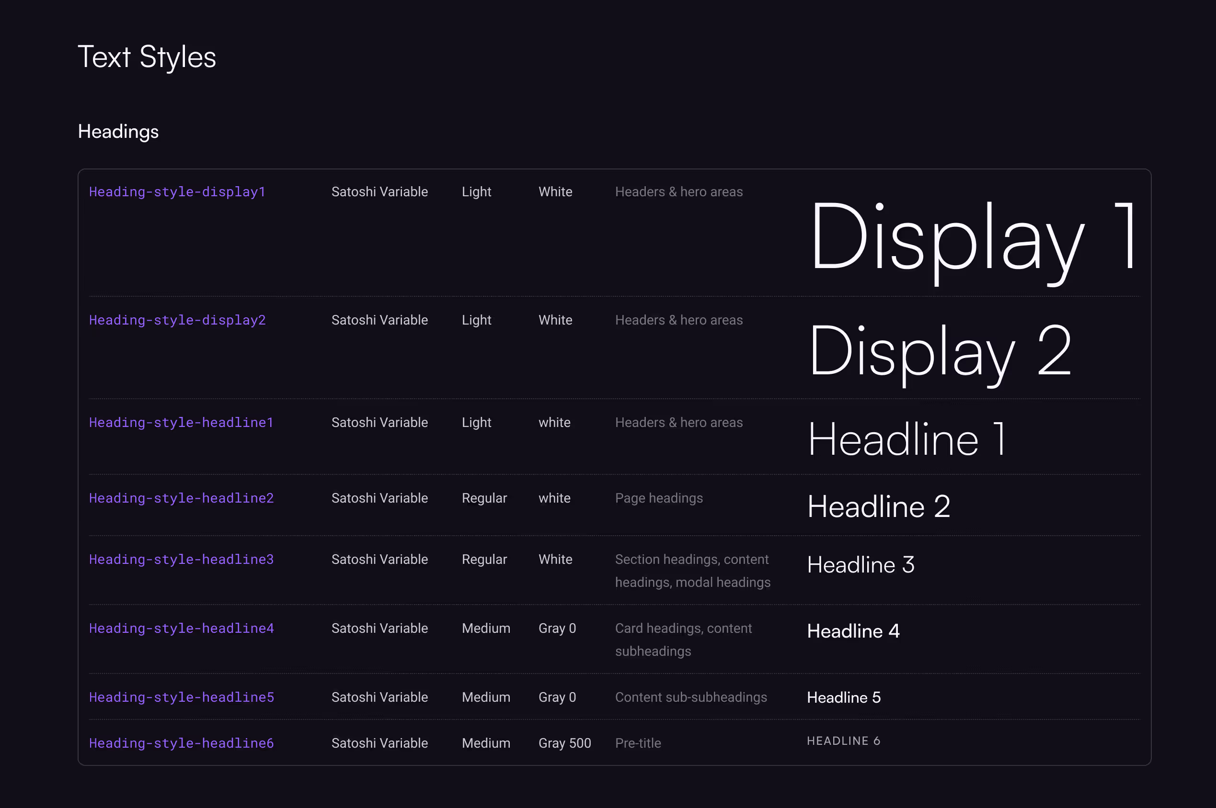The width and height of the screenshot is (1216, 808).
Task: Click the Heading-style-headline5 class name
Action: pyautogui.click(x=181, y=697)
